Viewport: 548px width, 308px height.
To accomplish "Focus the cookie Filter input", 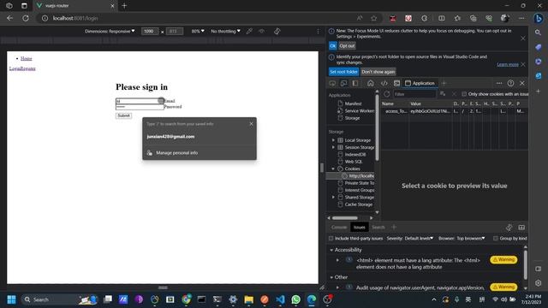I will (414, 94).
